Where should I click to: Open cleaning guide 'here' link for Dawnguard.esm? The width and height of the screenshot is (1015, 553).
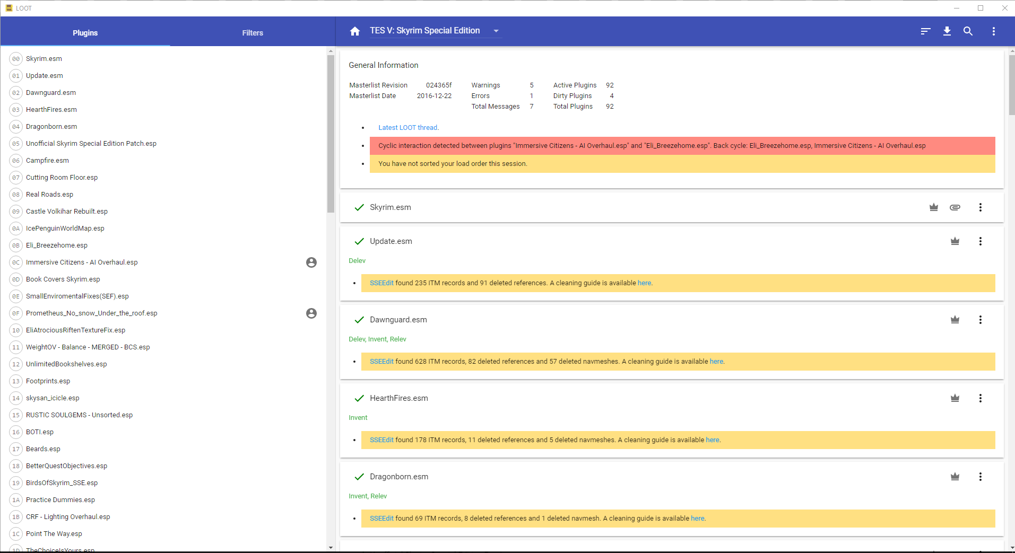point(716,362)
